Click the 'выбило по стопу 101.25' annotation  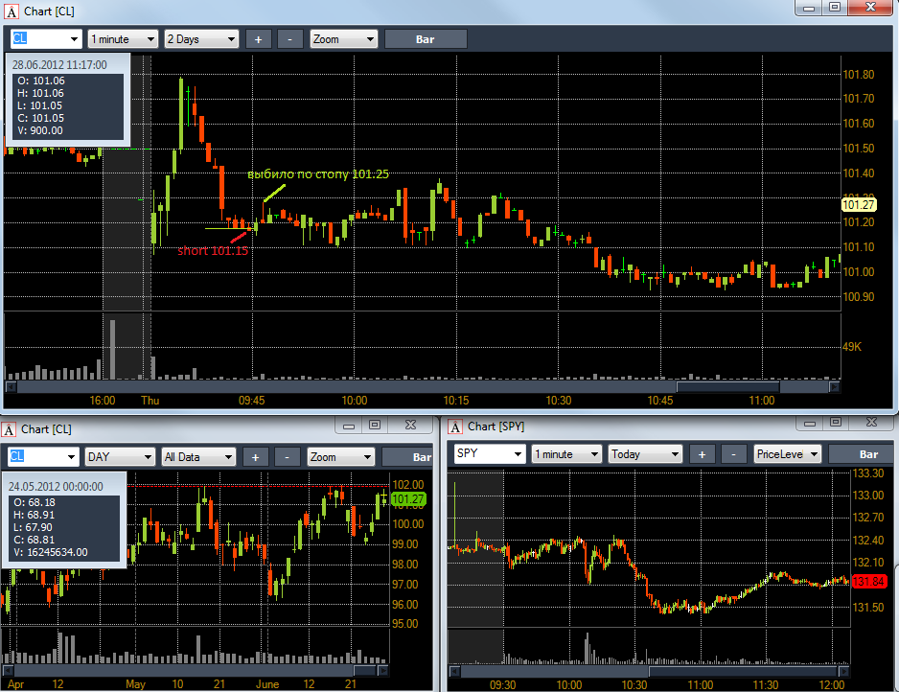318,173
